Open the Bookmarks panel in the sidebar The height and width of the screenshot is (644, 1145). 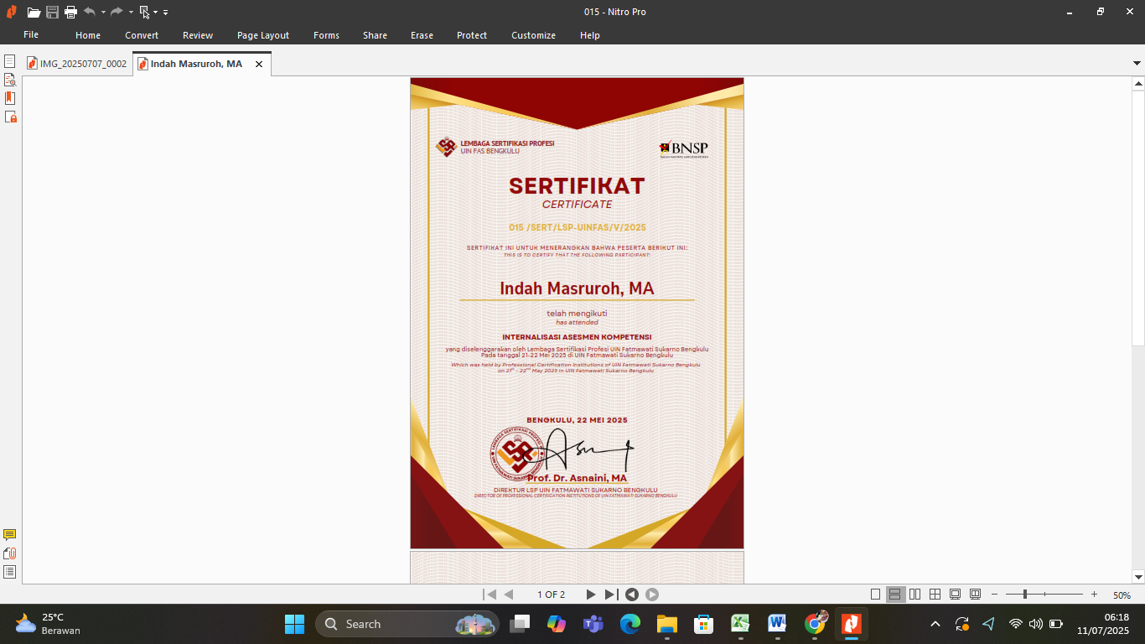10,98
